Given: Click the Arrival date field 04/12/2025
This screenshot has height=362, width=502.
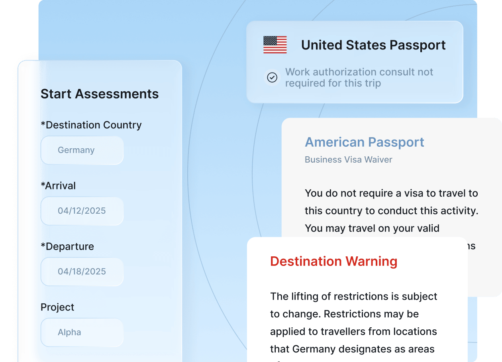Looking at the screenshot, I should tap(82, 211).
